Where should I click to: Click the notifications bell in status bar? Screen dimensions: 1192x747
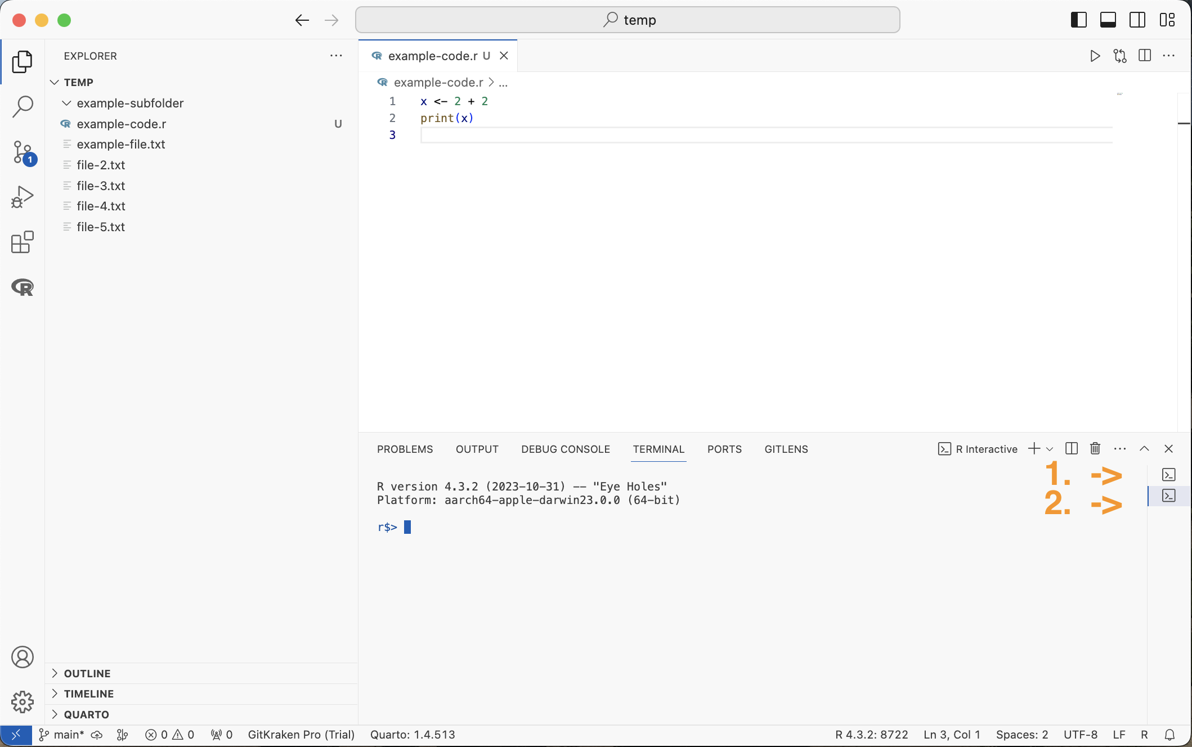[x=1169, y=735]
